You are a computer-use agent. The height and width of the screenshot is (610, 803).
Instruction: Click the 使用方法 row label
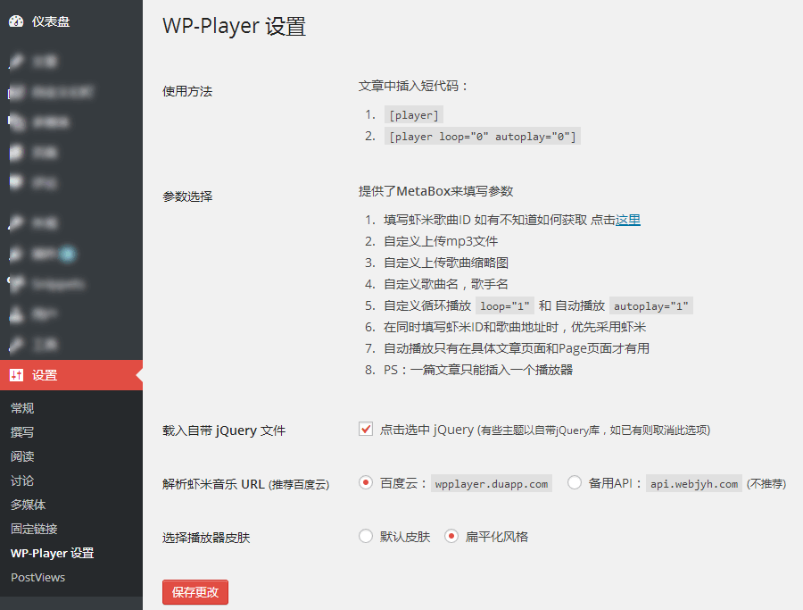coord(187,91)
